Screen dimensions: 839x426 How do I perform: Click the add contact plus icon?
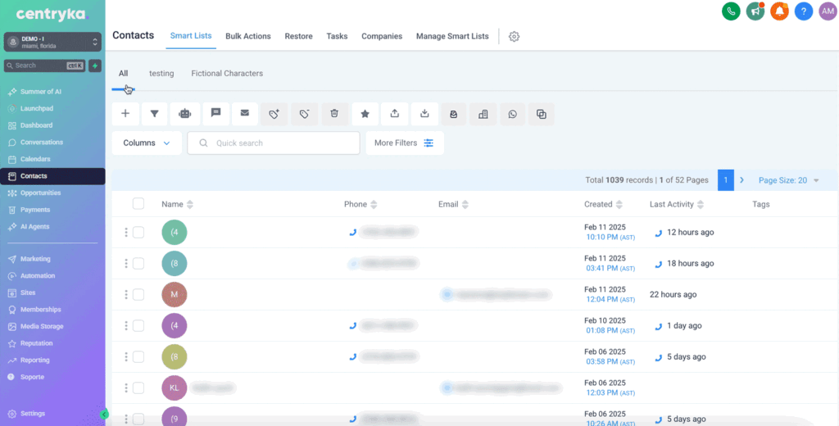[x=125, y=114]
